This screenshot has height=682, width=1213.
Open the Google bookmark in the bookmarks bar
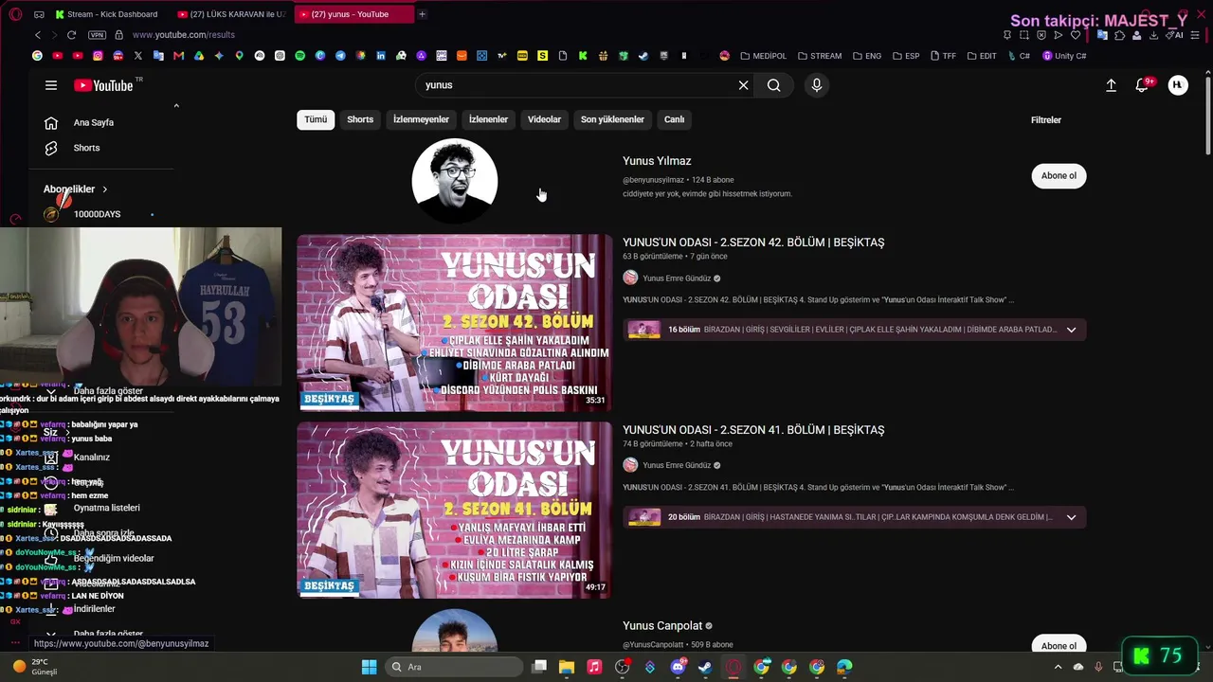37,56
